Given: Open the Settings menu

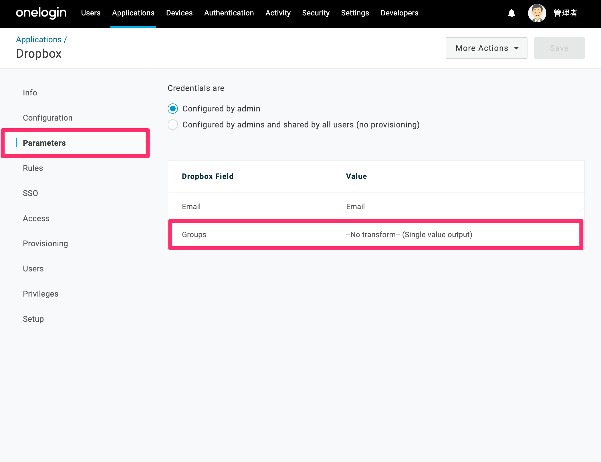Looking at the screenshot, I should [355, 13].
